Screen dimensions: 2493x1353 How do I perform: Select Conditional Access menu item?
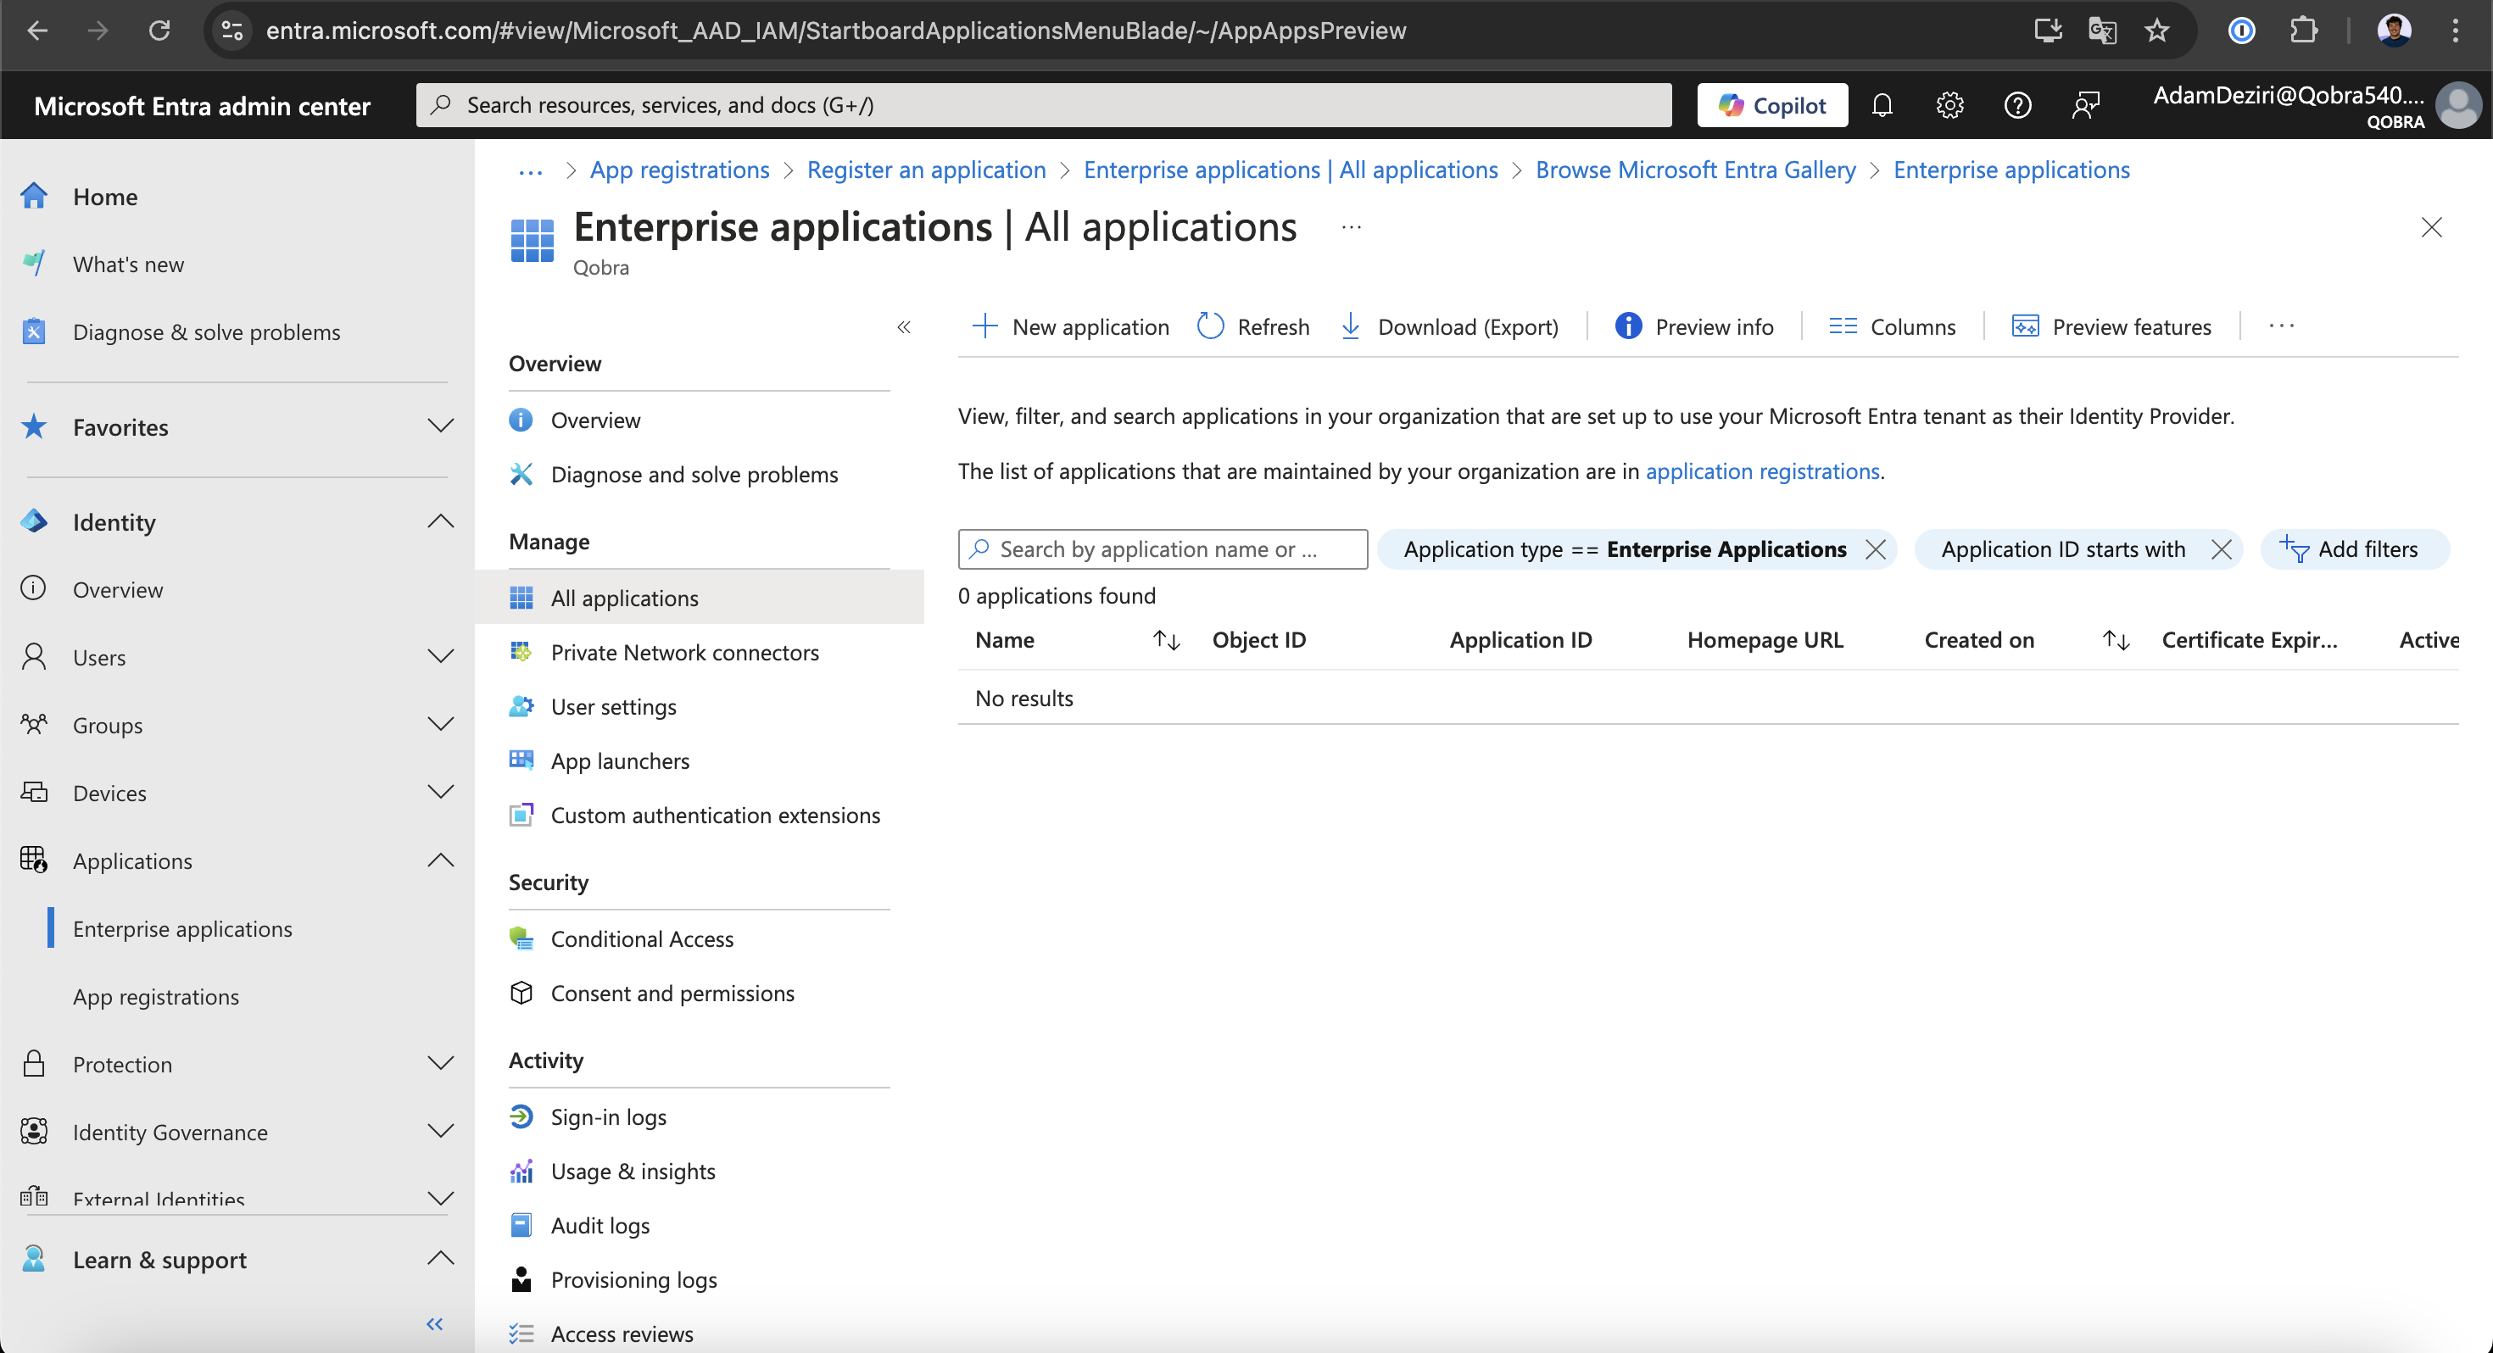[x=642, y=938]
